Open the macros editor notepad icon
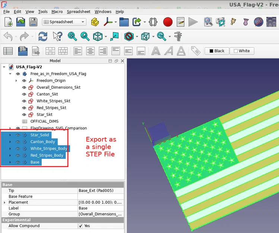Viewport: 279px width, 233px height. click(181, 22)
